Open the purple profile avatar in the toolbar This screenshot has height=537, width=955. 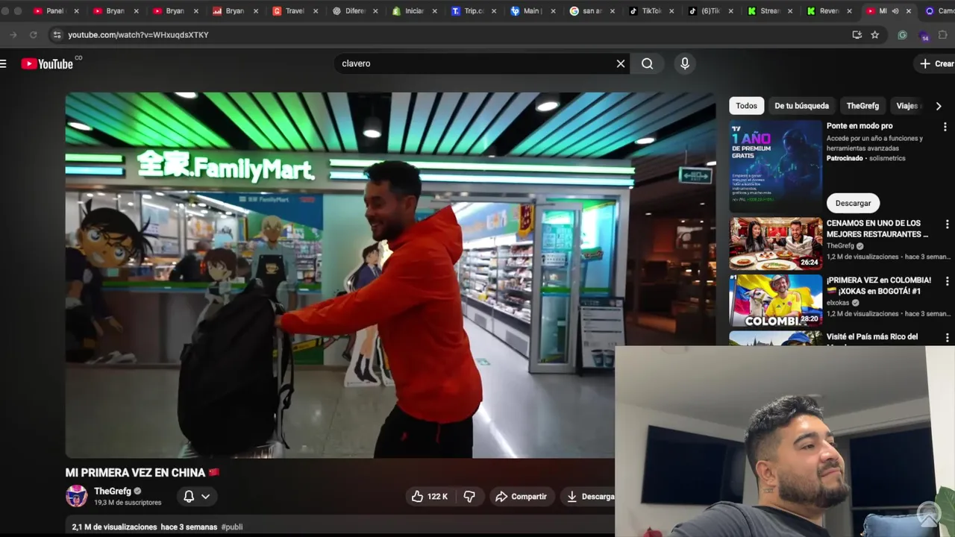click(924, 36)
